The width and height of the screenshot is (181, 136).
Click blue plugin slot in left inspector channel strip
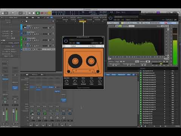coord(5,79)
